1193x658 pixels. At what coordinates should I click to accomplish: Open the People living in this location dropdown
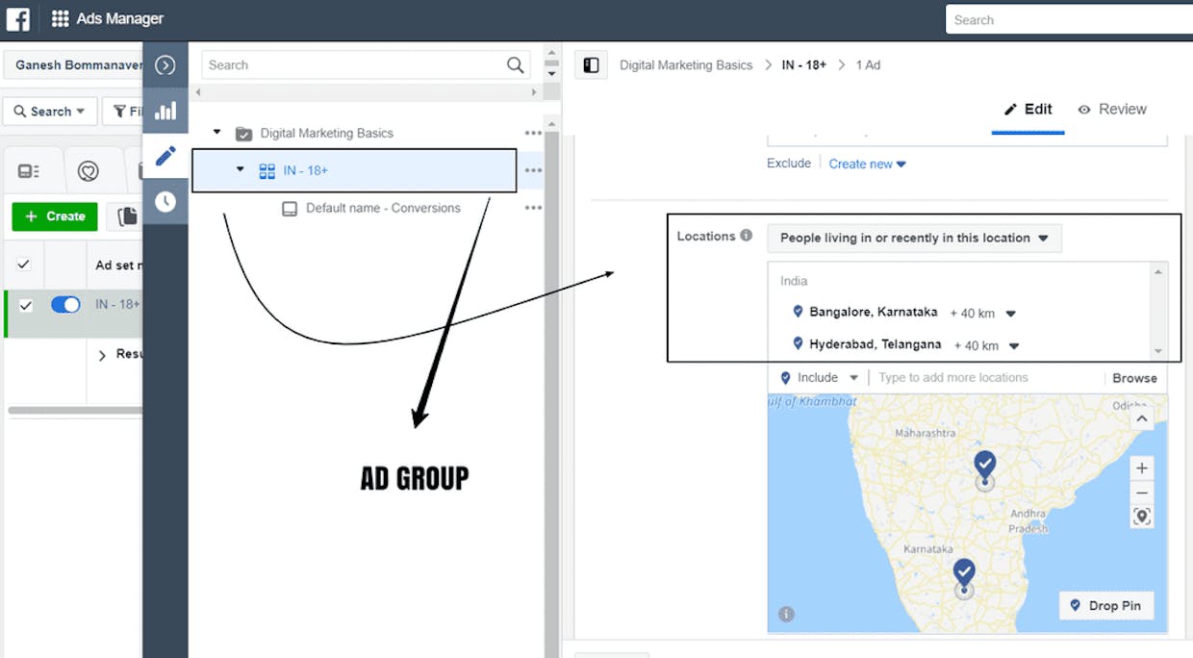pos(914,238)
